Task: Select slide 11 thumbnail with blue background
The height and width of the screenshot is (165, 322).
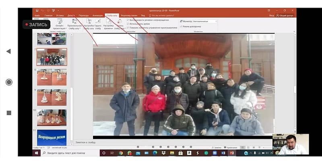Action: 52,137
